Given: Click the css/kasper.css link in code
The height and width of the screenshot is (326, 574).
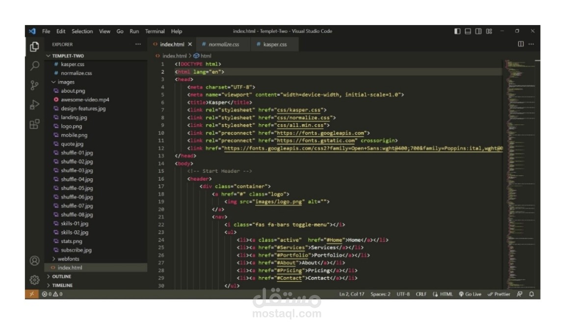Looking at the screenshot, I should click(298, 110).
